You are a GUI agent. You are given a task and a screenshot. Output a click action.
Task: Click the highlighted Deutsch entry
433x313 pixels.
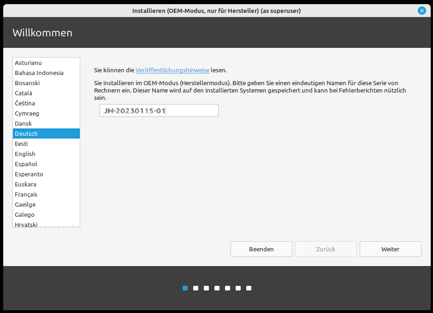pyautogui.click(x=26, y=133)
